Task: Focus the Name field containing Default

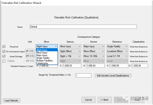Action: click(83, 27)
